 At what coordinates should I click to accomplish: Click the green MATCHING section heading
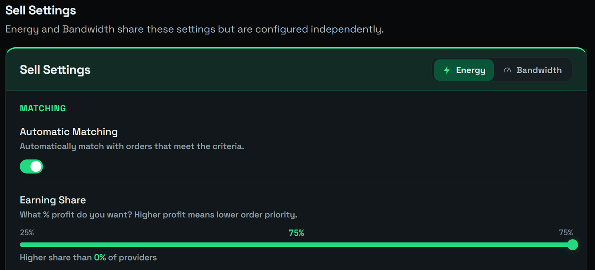[43, 108]
